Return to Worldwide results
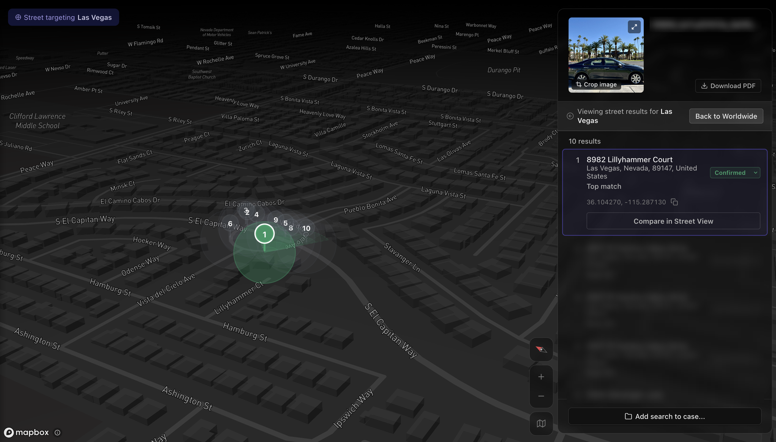This screenshot has width=776, height=442. pos(726,116)
